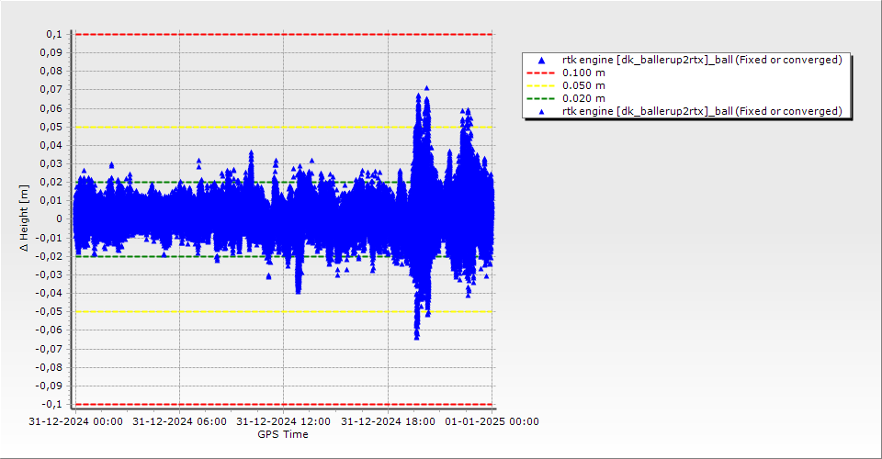The height and width of the screenshot is (459, 882).
Task: Click the GPS Time axis title
Action: 283,434
